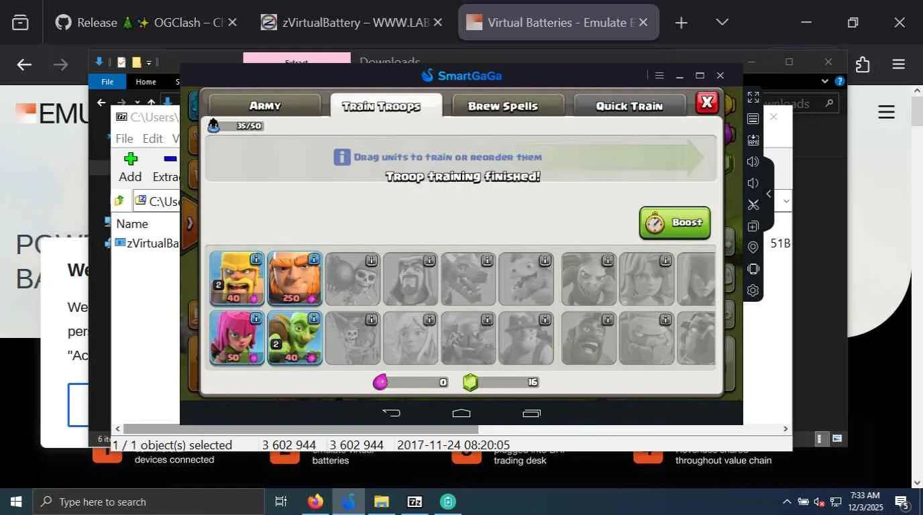923x515 pixels.
Task: Click the 7-Zip up-one-folder icon
Action: pos(119,201)
